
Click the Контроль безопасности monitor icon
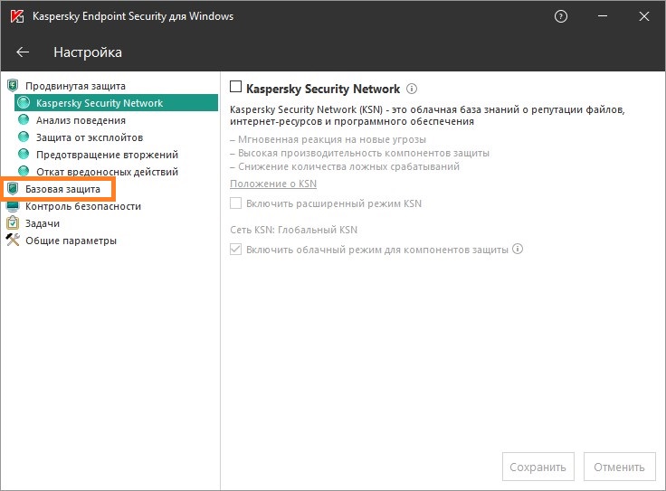[x=13, y=206]
